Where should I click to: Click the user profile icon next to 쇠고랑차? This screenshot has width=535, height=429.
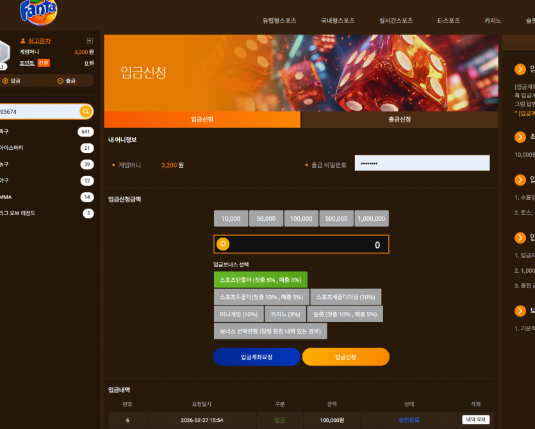tap(23, 41)
